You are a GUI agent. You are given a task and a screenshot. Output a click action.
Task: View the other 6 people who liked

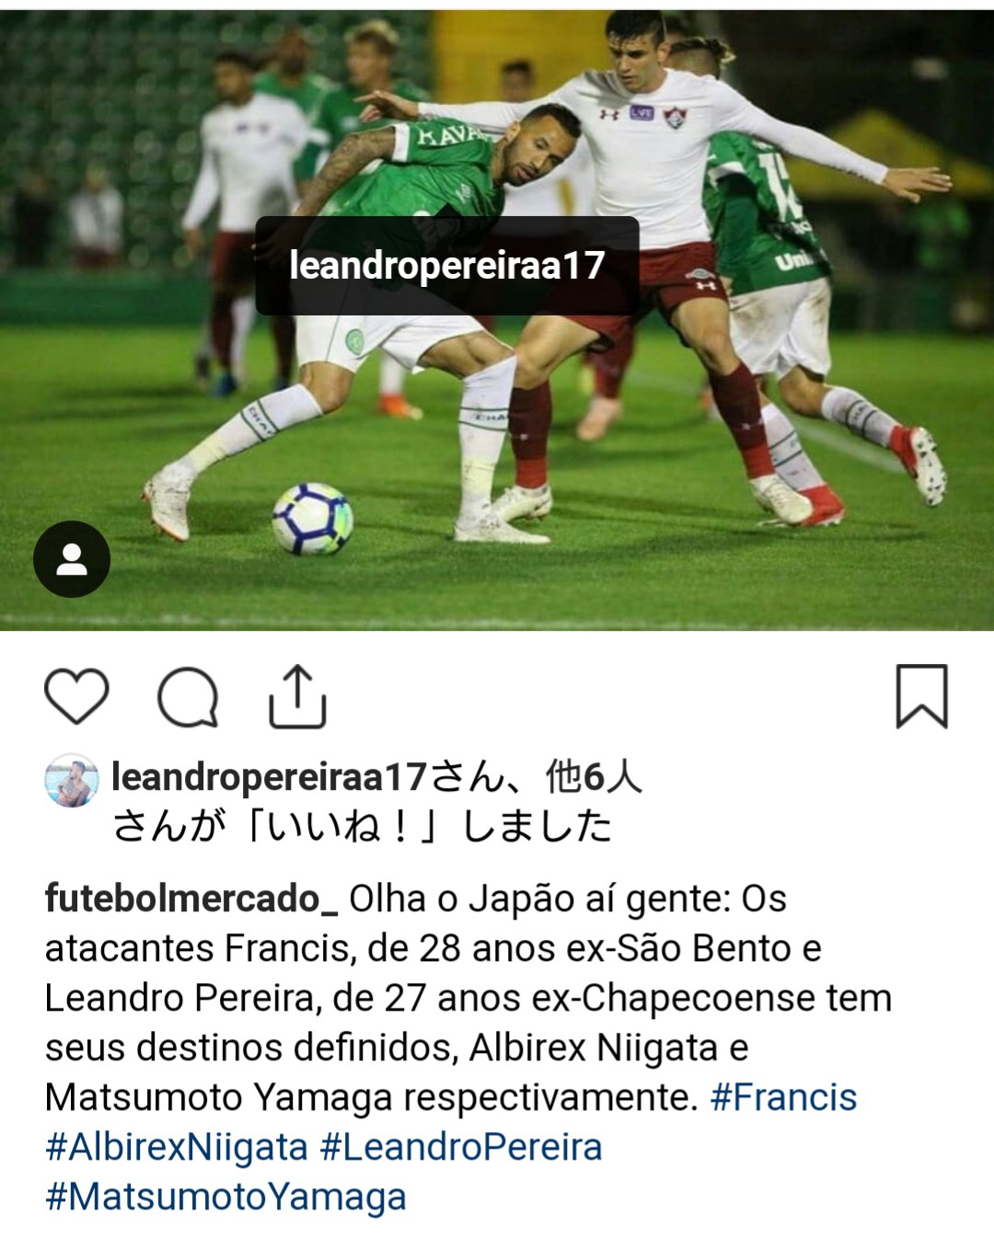[x=594, y=777]
